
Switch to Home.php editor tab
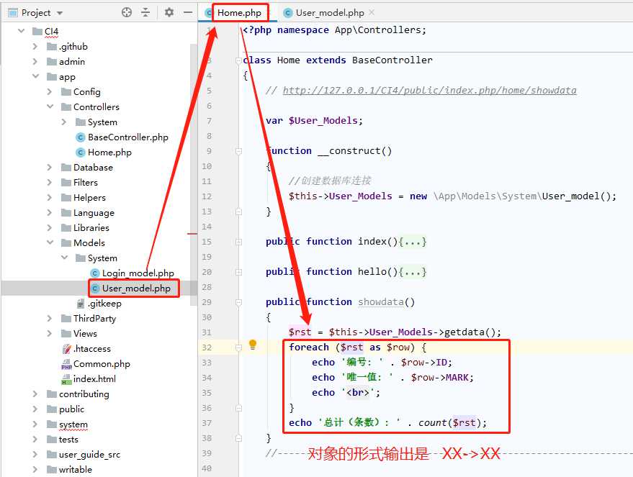coord(239,12)
